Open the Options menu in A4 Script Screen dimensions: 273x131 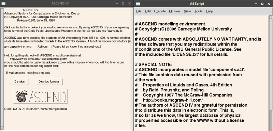pyautogui.click(x=175, y=11)
